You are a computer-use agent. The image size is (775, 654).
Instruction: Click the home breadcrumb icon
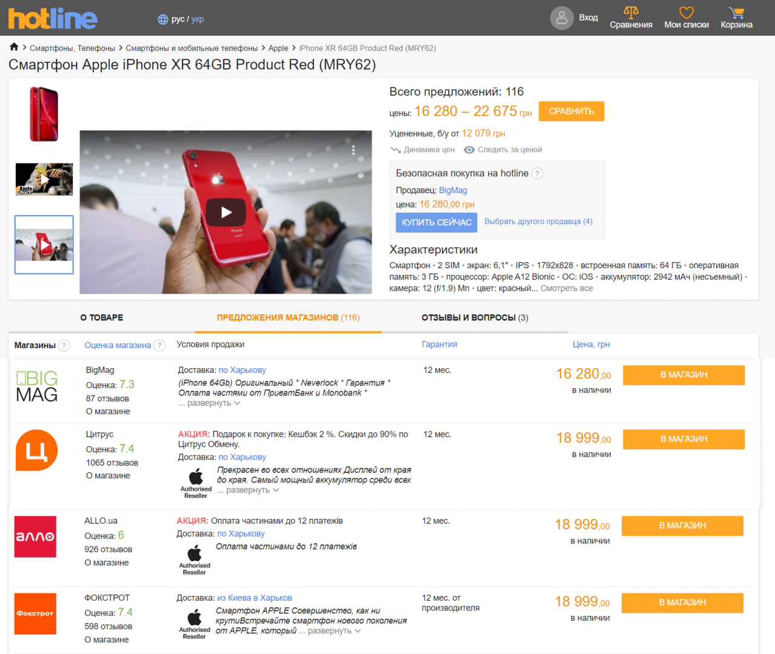point(14,47)
